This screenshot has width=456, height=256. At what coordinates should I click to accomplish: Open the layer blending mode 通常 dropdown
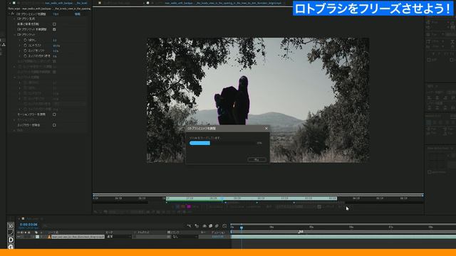(x=118, y=237)
